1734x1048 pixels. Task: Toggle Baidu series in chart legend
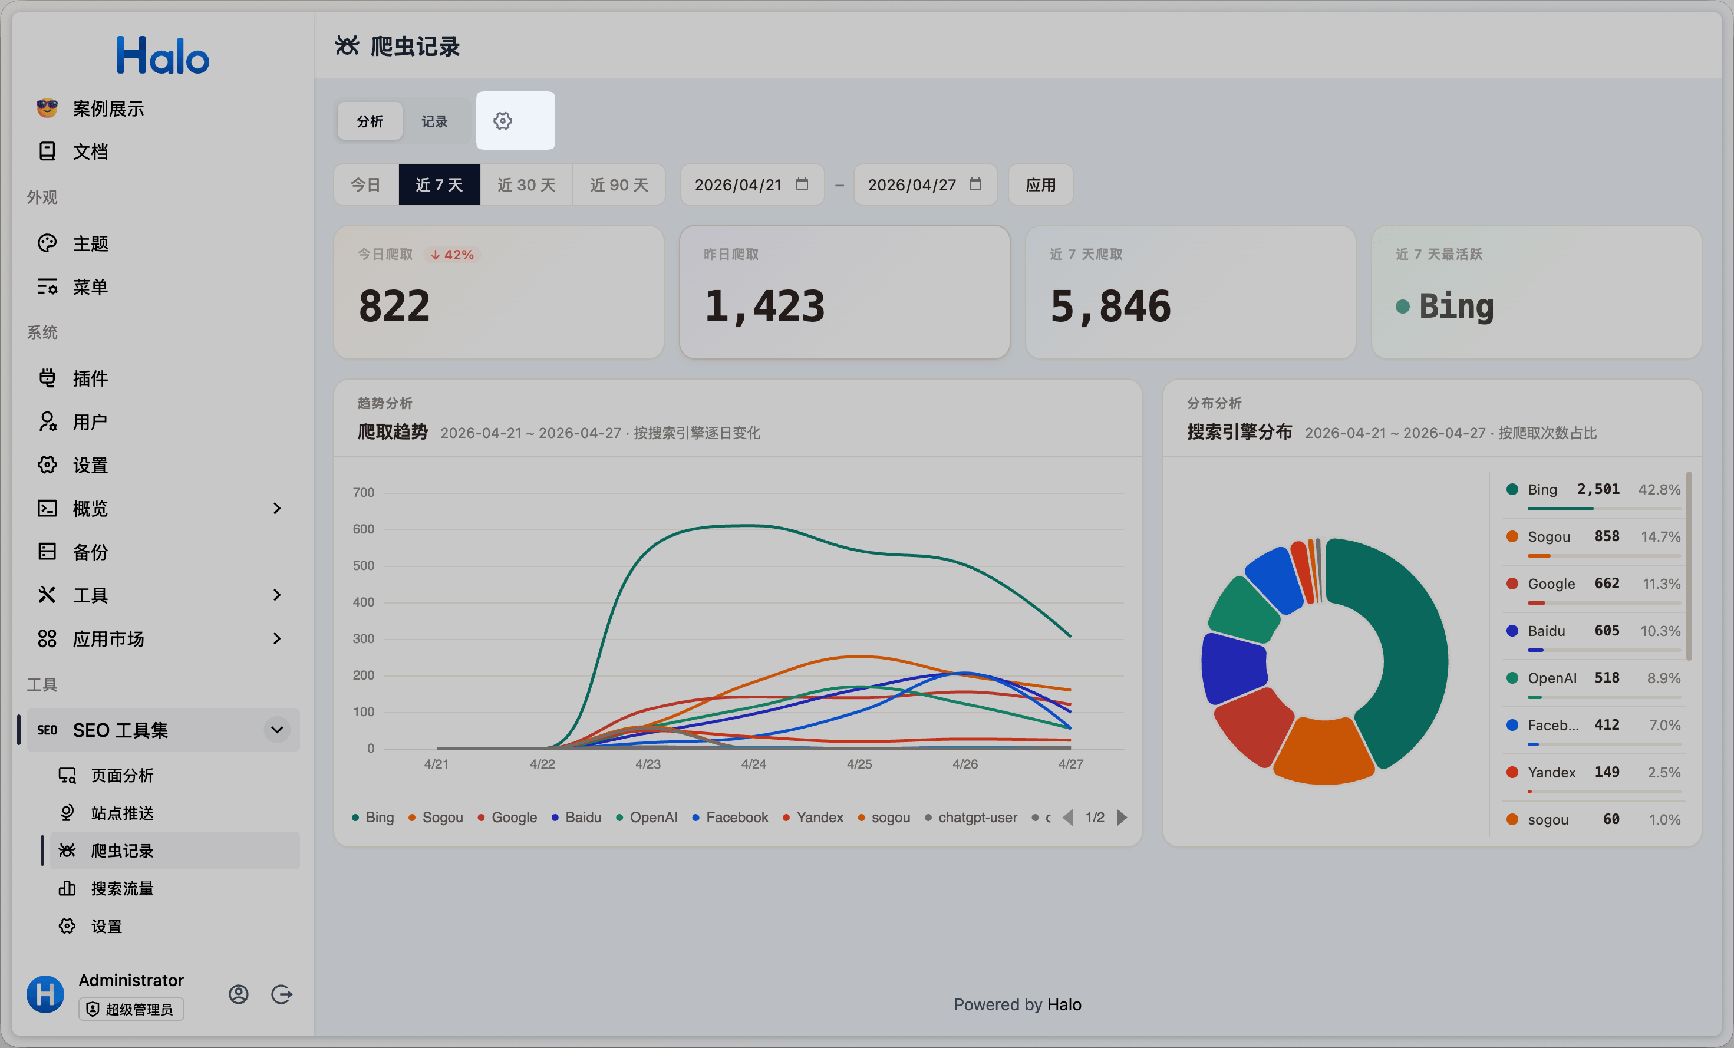click(x=576, y=817)
